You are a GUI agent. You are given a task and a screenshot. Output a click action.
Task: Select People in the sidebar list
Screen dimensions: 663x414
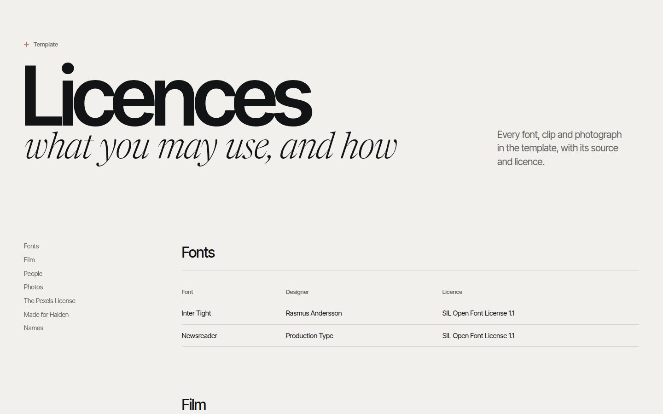(x=33, y=274)
